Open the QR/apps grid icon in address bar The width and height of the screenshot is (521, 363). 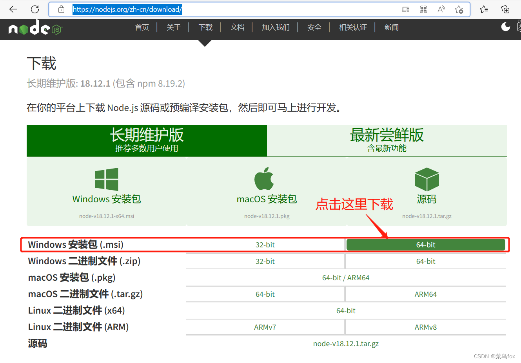tap(423, 9)
